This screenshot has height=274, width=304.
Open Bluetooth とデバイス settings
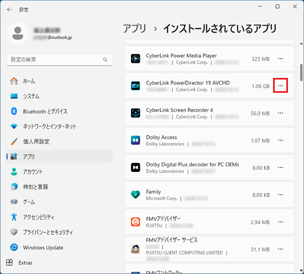(x=59, y=111)
